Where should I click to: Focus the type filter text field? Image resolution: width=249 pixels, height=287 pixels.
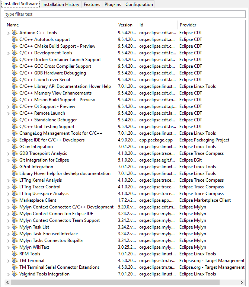click(124, 14)
